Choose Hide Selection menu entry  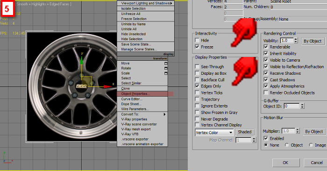pyautogui.click(x=146, y=39)
